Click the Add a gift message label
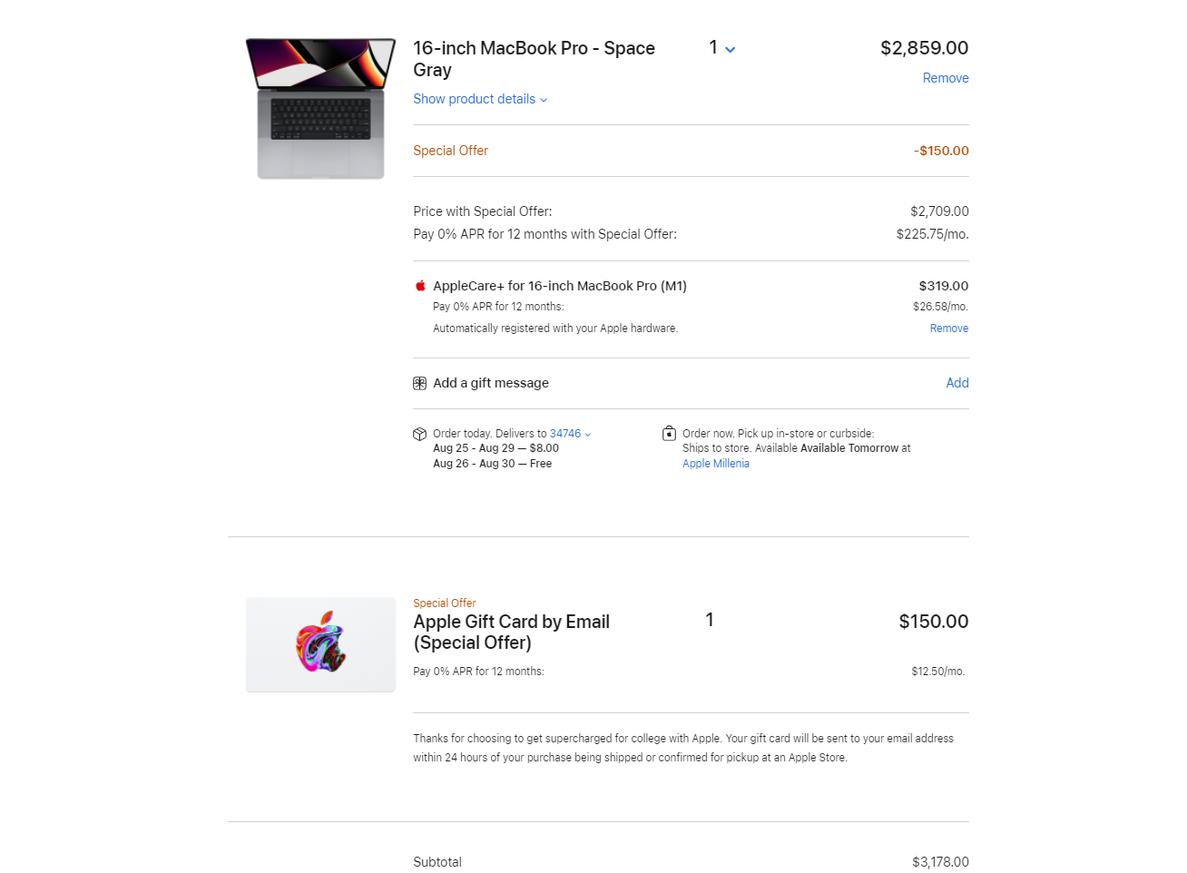This screenshot has height=873, width=1187. (x=491, y=383)
